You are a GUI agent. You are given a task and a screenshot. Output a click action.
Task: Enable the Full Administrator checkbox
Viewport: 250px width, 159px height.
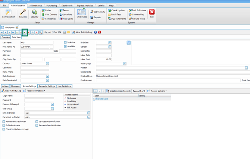coord(4,126)
